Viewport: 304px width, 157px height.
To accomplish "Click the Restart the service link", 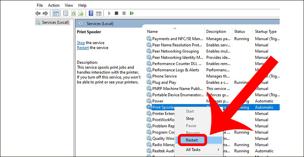I will click(x=83, y=48).
